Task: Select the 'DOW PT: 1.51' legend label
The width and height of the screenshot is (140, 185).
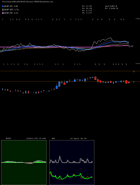Action: [11, 13]
